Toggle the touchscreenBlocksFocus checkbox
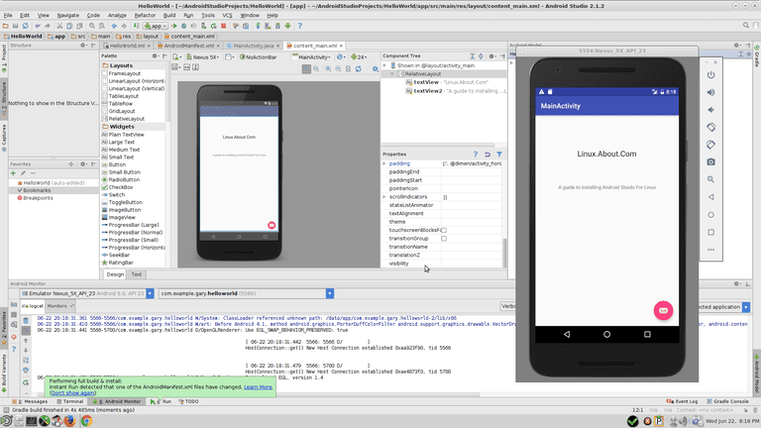Image resolution: width=761 pixels, height=428 pixels. click(444, 230)
